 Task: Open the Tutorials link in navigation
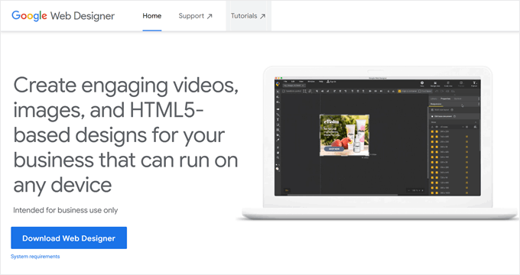point(248,16)
